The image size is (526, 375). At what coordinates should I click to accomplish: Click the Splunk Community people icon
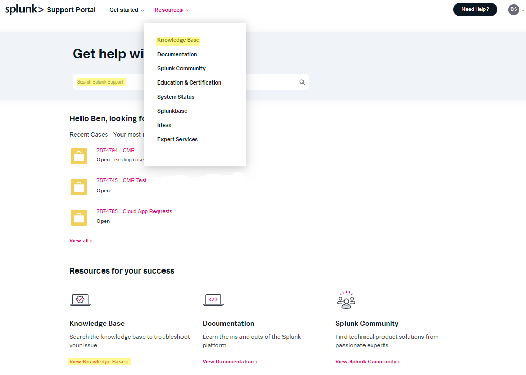[x=346, y=300]
